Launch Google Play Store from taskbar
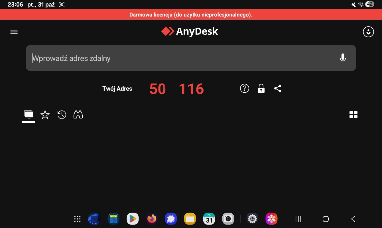Viewport: 382px width, 228px height. coord(133,219)
